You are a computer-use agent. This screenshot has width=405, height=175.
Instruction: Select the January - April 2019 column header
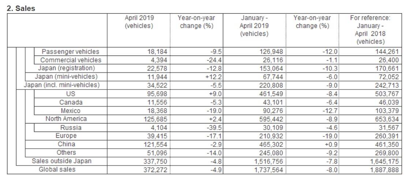(x=254, y=26)
